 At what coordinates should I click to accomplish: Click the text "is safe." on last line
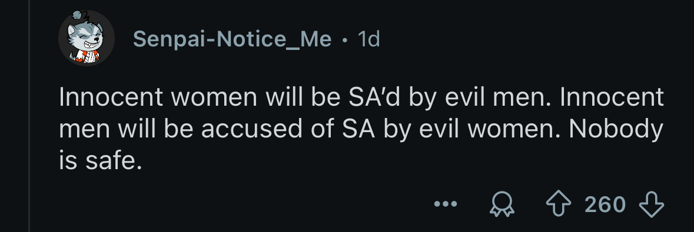pos(101,161)
